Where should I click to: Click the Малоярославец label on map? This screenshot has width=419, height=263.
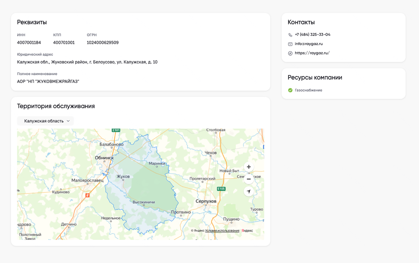click(x=87, y=180)
